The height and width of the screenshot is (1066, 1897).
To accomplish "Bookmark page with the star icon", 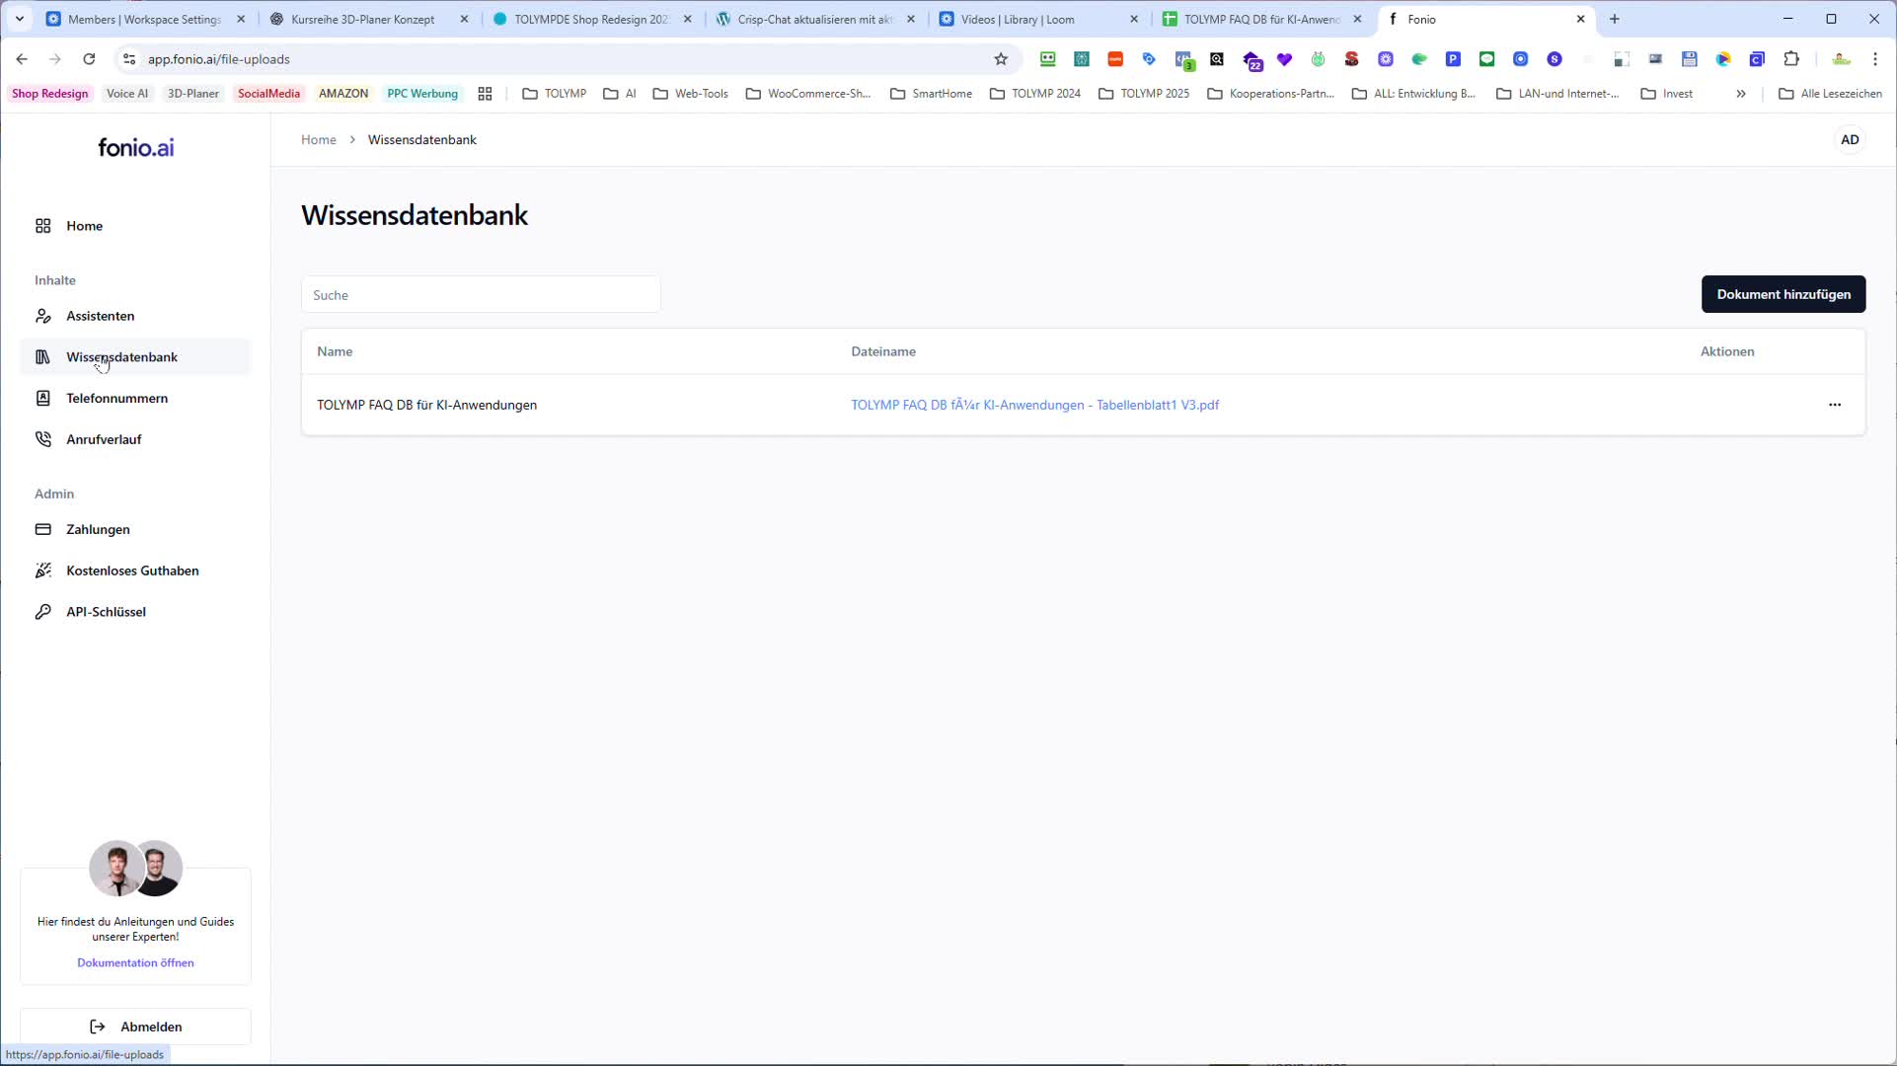I will (1001, 59).
